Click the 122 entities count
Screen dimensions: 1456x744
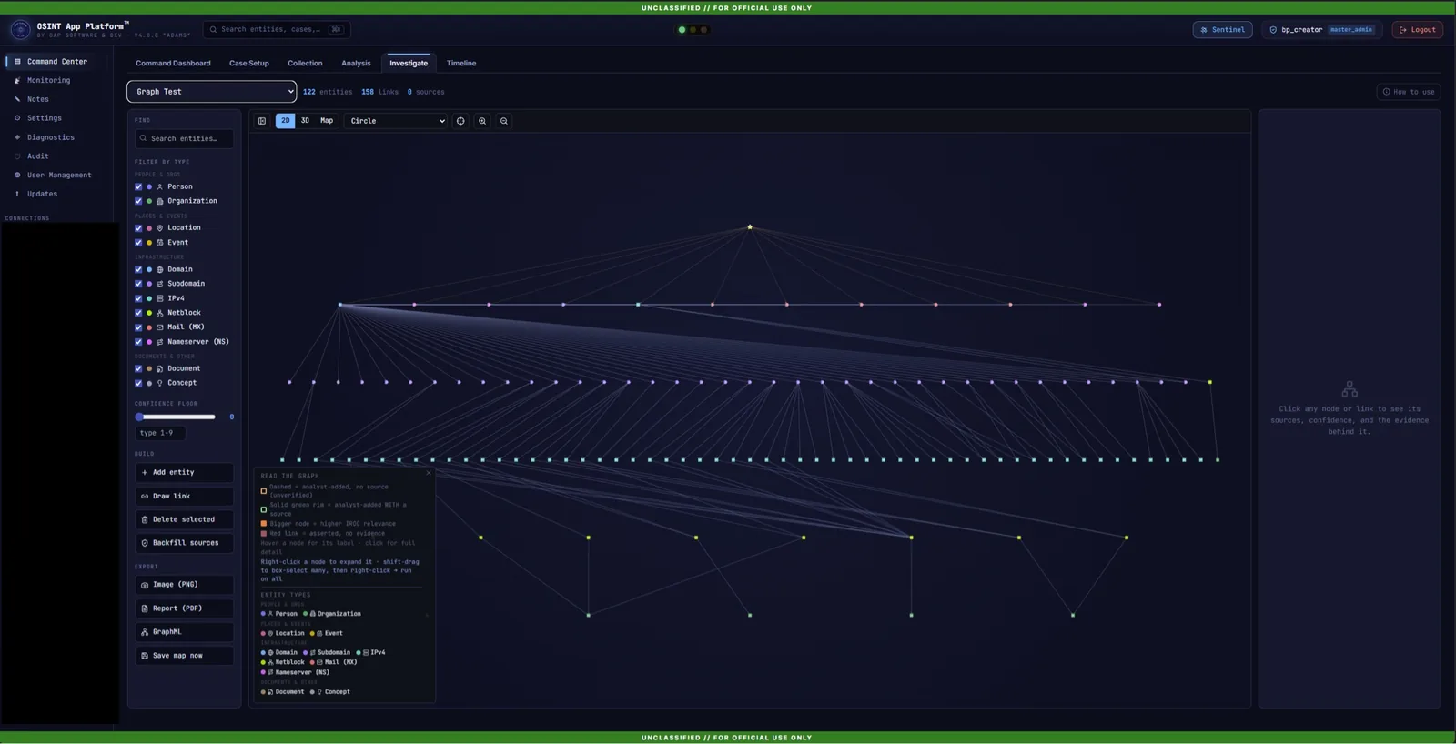[328, 92]
